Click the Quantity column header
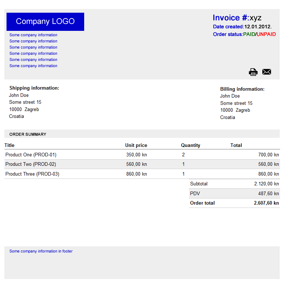 190,145
